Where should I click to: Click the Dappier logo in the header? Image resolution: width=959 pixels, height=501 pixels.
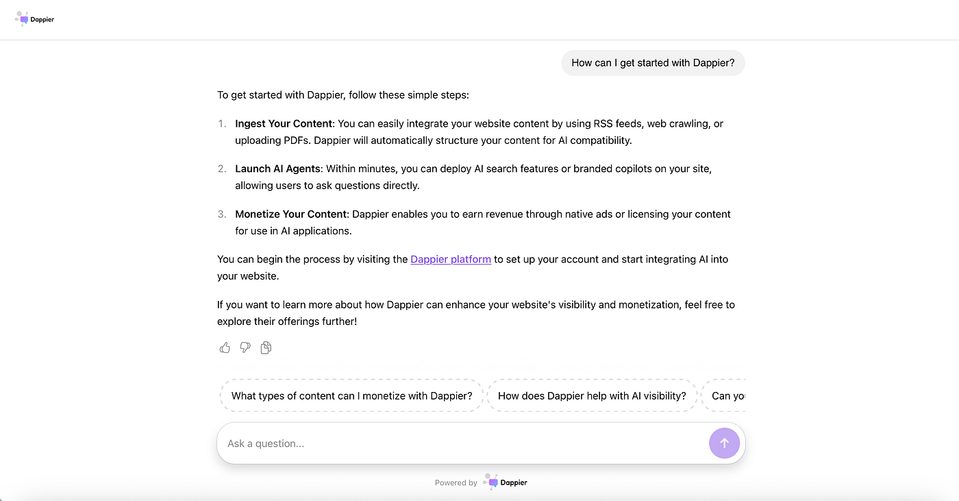(x=34, y=19)
